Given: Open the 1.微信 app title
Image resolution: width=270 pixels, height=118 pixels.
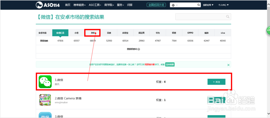Looking at the screenshot, I should [59, 80].
